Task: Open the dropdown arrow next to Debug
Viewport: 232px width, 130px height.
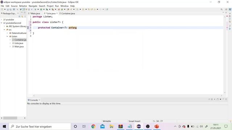Action: coord(38,9)
